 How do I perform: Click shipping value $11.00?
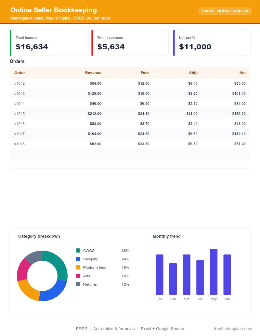pos(192,114)
